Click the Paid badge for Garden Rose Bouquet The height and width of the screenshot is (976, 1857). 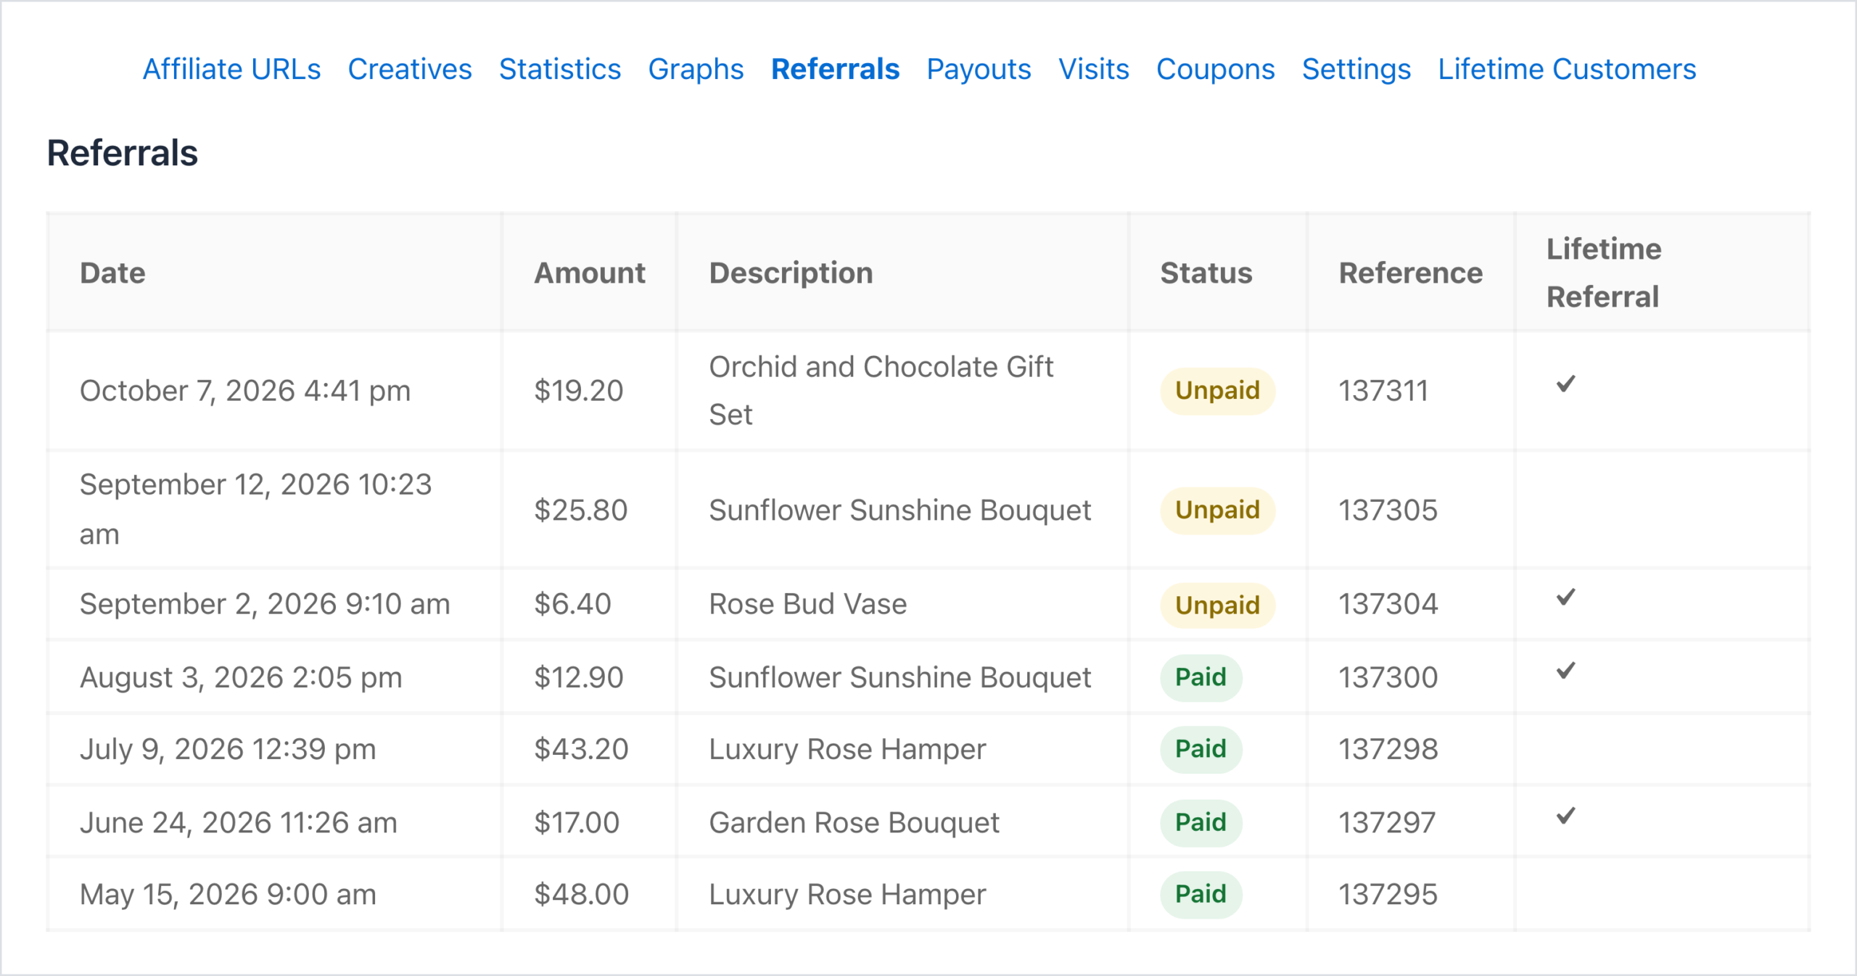(1201, 823)
